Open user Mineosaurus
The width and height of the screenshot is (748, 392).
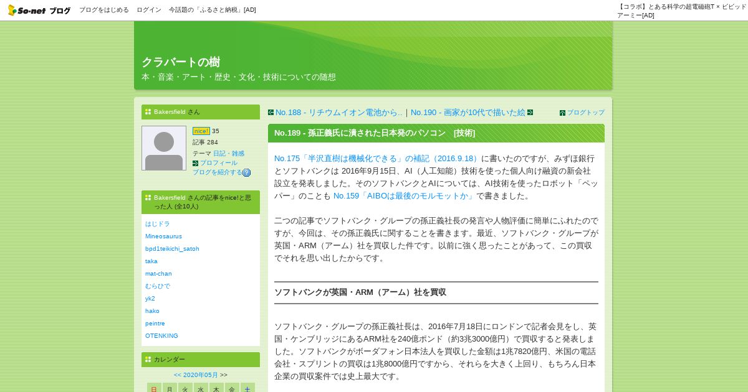[164, 236]
